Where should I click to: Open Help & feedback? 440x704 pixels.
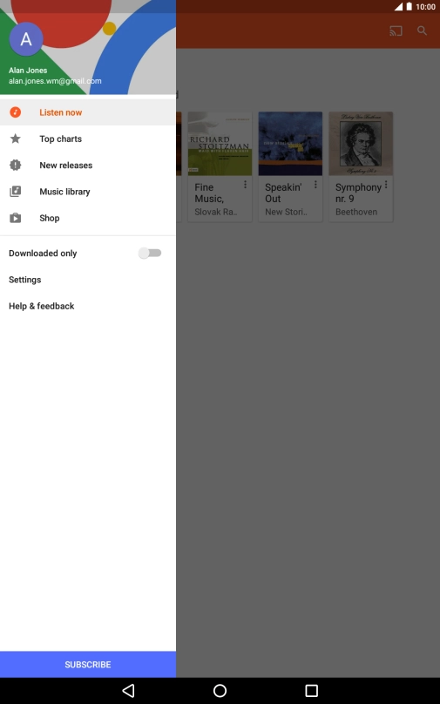coord(42,306)
